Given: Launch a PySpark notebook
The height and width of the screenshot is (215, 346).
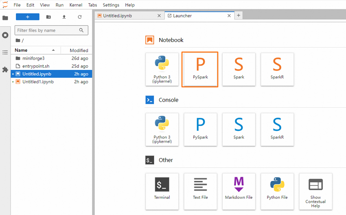Looking at the screenshot, I should coord(200,69).
